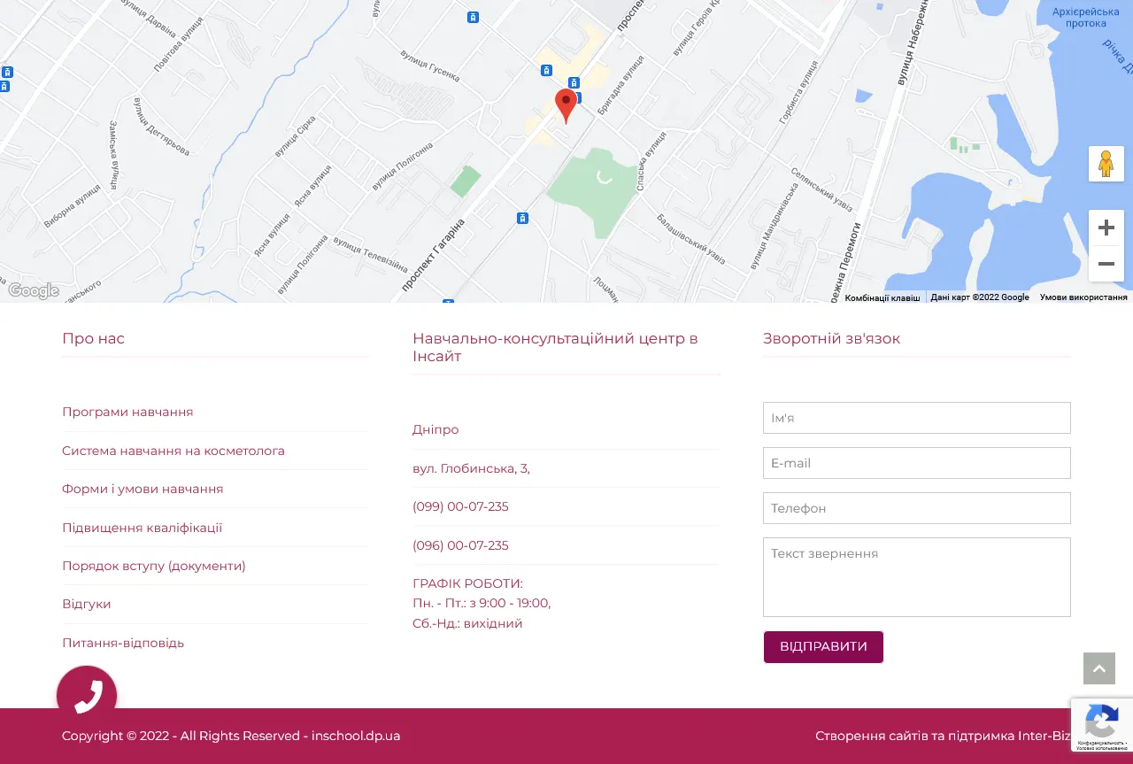Zoom in the map with plus button
This screenshot has width=1133, height=764.
pyautogui.click(x=1106, y=228)
